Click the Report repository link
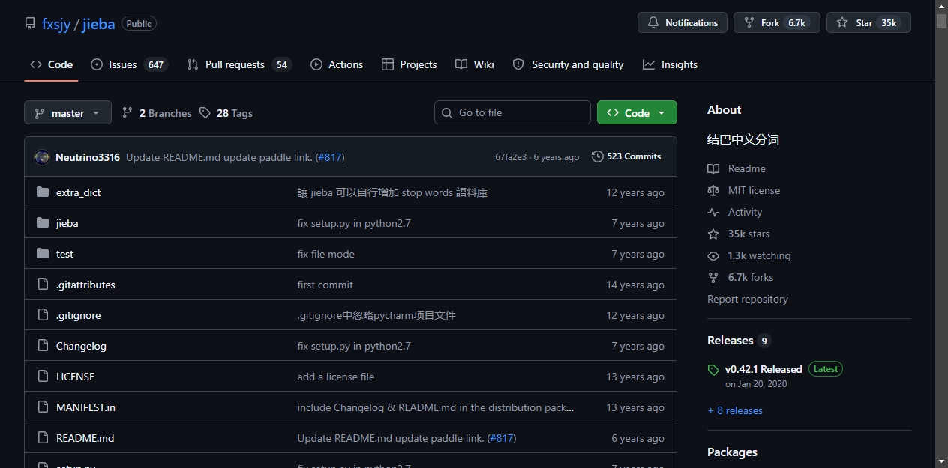 (747, 299)
